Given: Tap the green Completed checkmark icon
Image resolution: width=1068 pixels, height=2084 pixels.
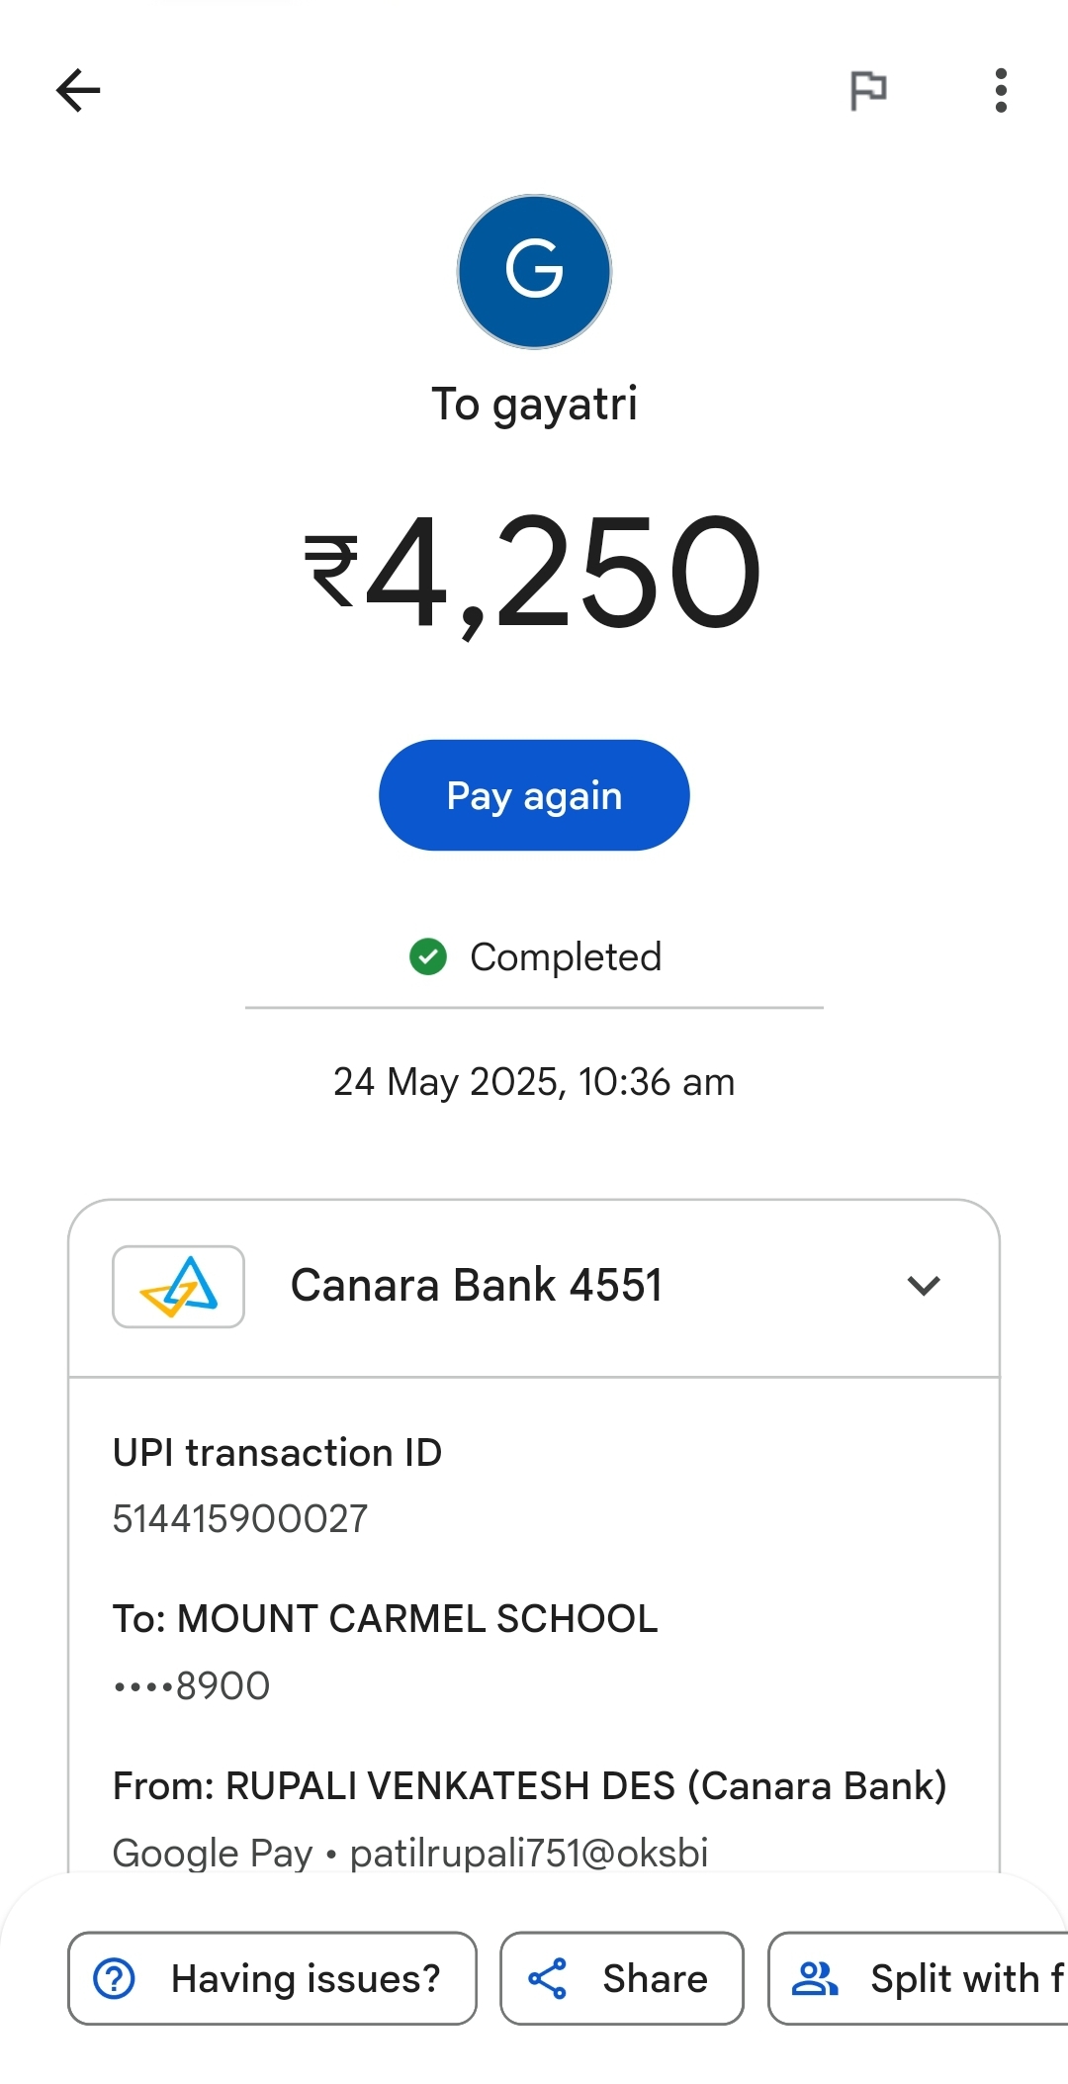Looking at the screenshot, I should click(428, 956).
